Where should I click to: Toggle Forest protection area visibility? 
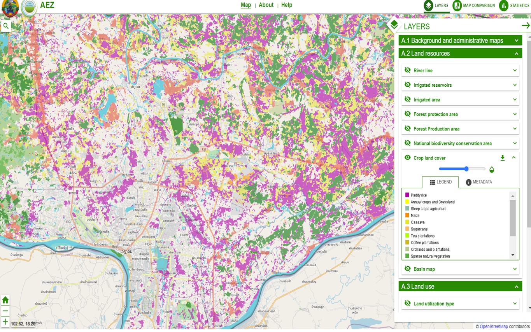tap(408, 114)
